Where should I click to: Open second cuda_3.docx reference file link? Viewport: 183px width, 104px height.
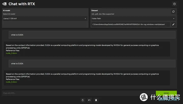click(11, 82)
